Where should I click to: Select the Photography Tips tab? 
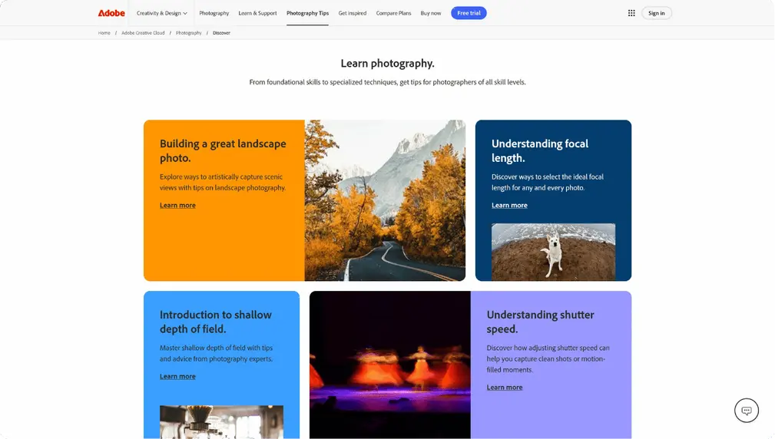tap(307, 13)
